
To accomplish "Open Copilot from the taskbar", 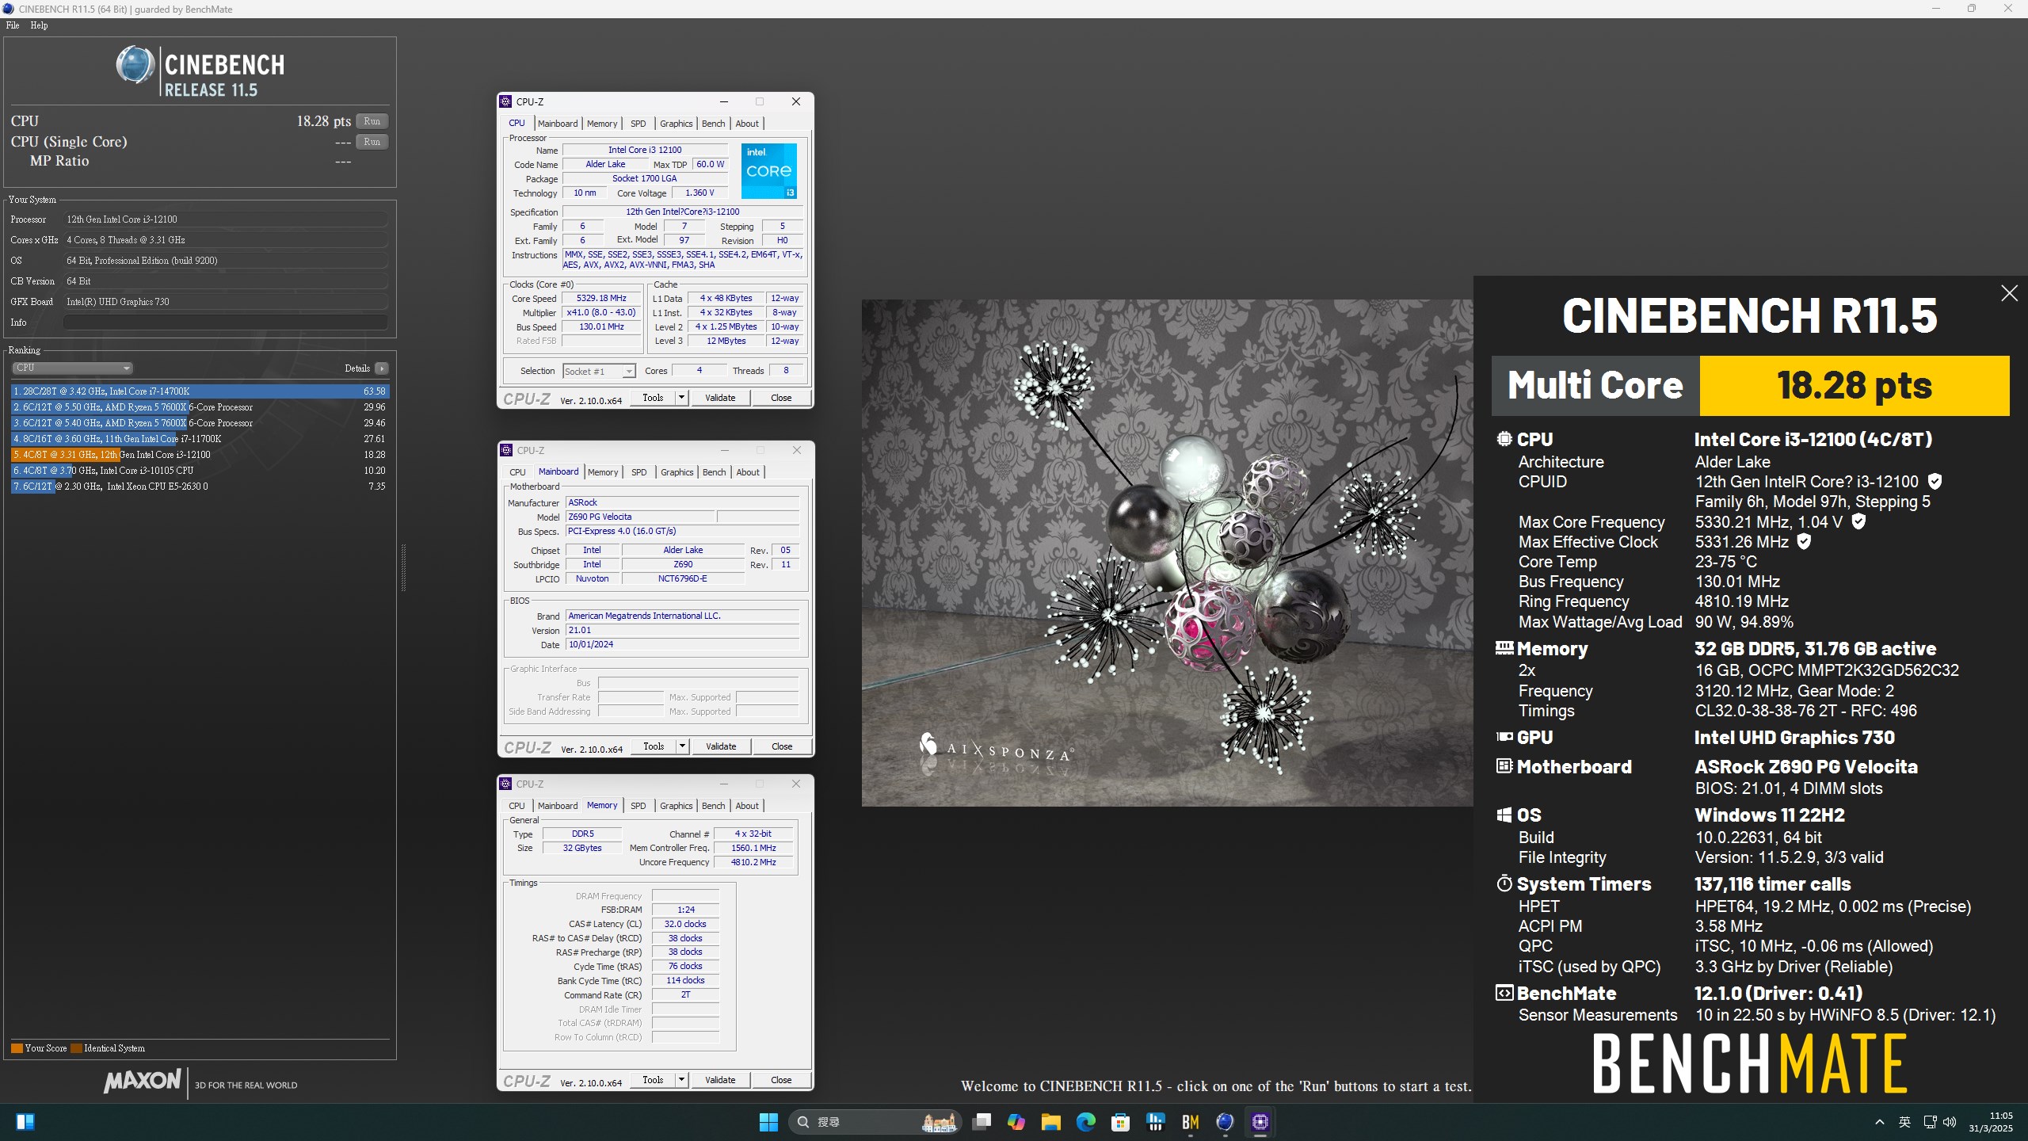I will 1016,1122.
